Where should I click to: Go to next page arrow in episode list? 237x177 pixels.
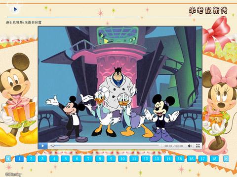(226, 159)
